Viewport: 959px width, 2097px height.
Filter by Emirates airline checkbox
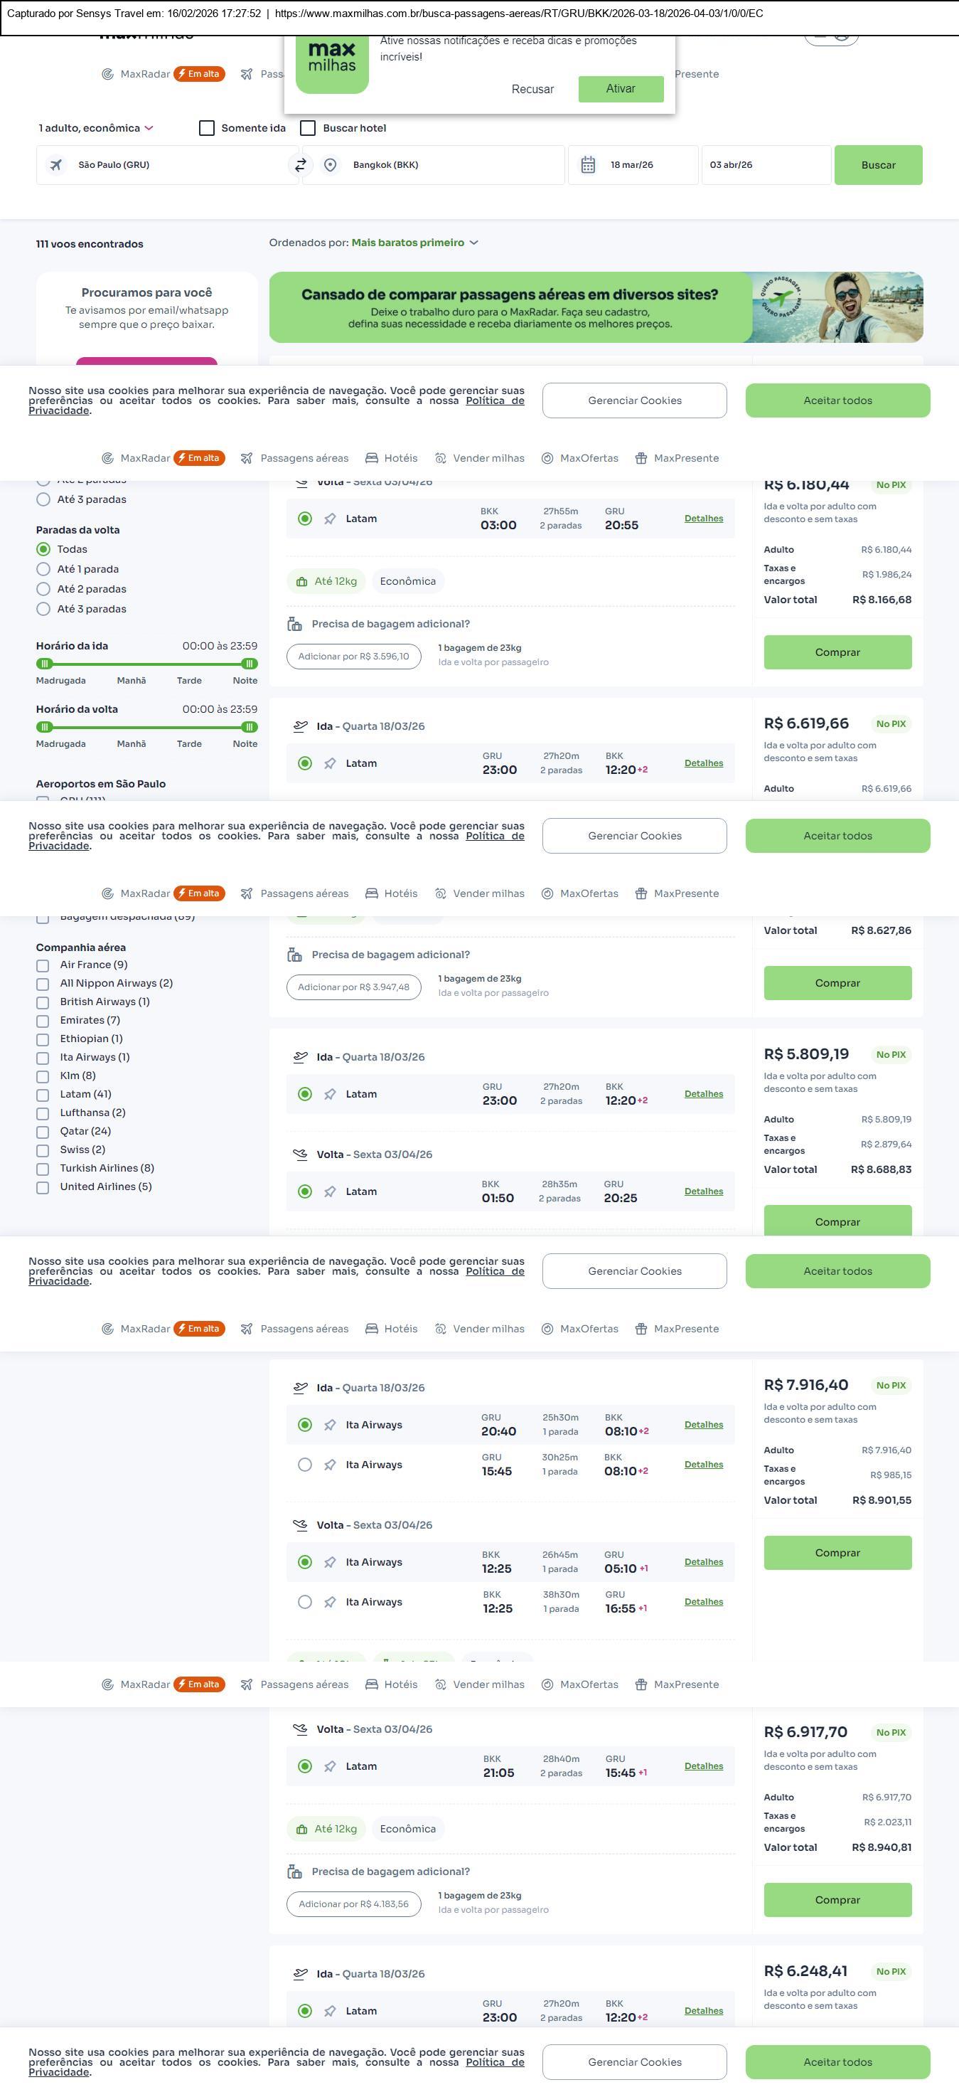pos(43,1021)
